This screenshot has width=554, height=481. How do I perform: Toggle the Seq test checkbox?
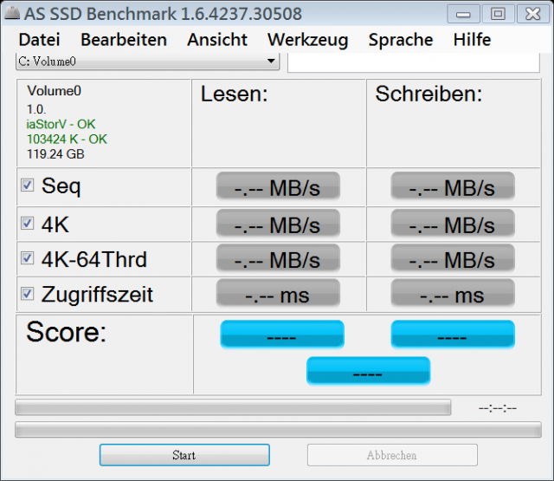[x=27, y=185]
